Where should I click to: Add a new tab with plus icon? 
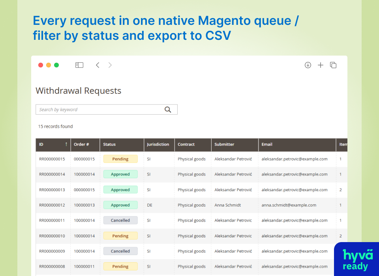coord(321,65)
